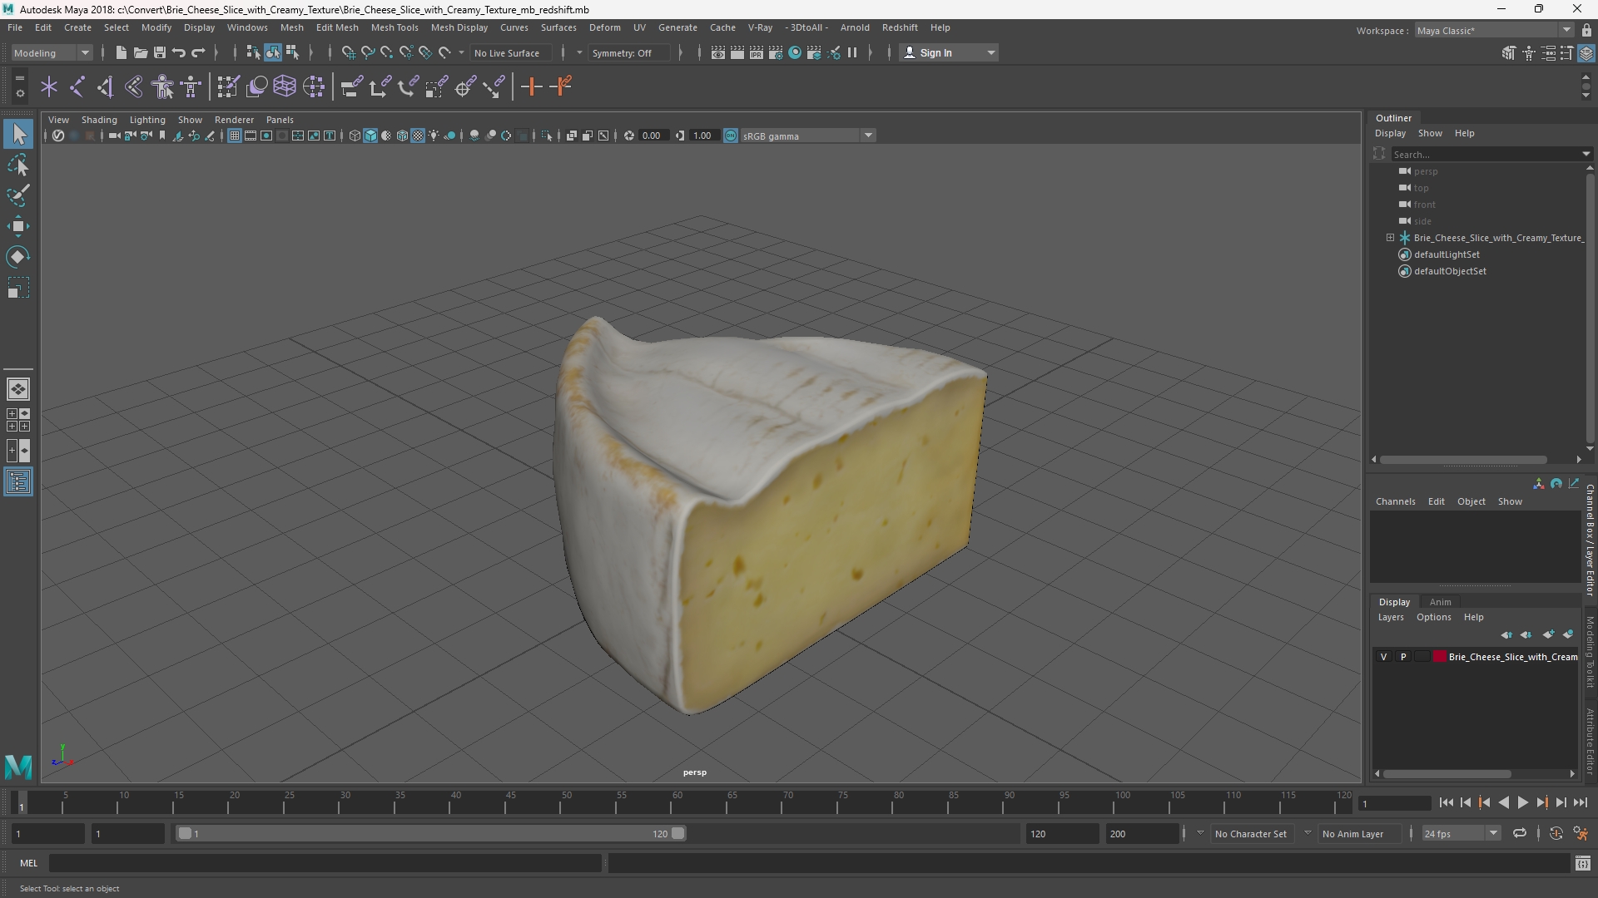Go to start of playback range

[x=1447, y=802]
